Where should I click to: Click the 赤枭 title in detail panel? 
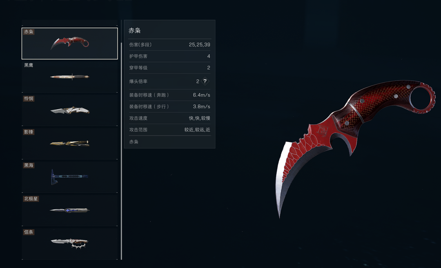click(134, 30)
